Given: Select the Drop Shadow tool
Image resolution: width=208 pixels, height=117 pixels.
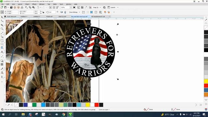Looking at the screenshot, I should click(2, 61).
